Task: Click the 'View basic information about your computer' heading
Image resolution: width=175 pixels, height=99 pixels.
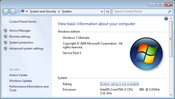Action: (x=96, y=24)
